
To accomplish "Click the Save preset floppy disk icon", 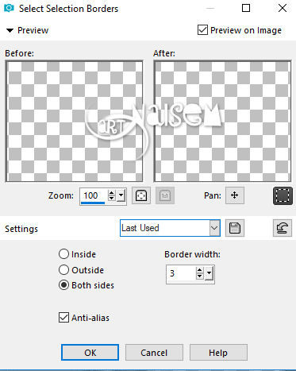I will click(235, 228).
